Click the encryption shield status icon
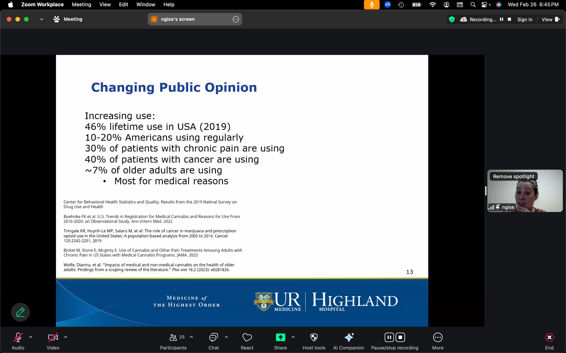The image size is (566, 353). tap(452, 19)
